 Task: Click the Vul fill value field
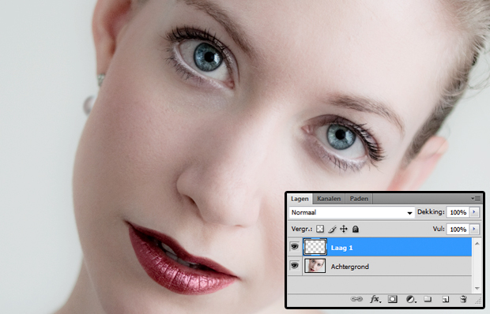[458, 229]
